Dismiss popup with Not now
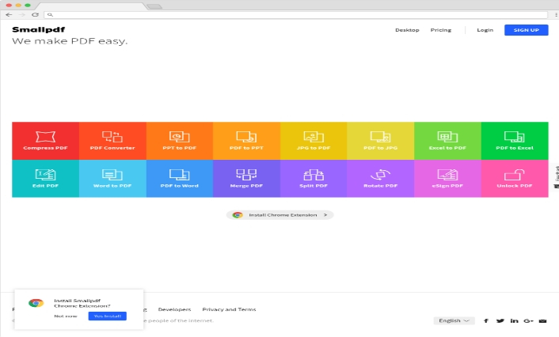This screenshot has width=559, height=337. point(66,316)
